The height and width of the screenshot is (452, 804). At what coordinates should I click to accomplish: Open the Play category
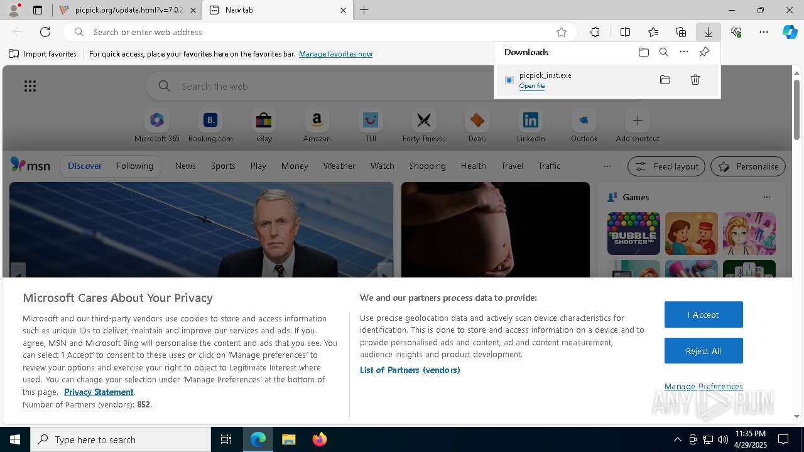pyautogui.click(x=258, y=166)
